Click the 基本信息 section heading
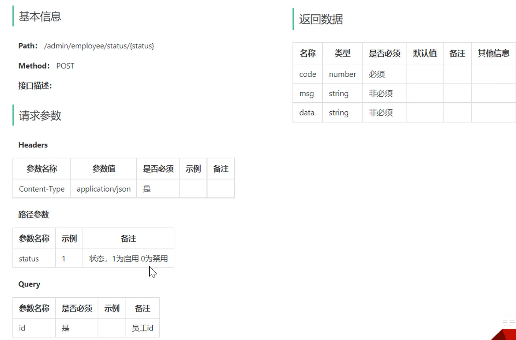The image size is (516, 340). pyautogui.click(x=40, y=17)
